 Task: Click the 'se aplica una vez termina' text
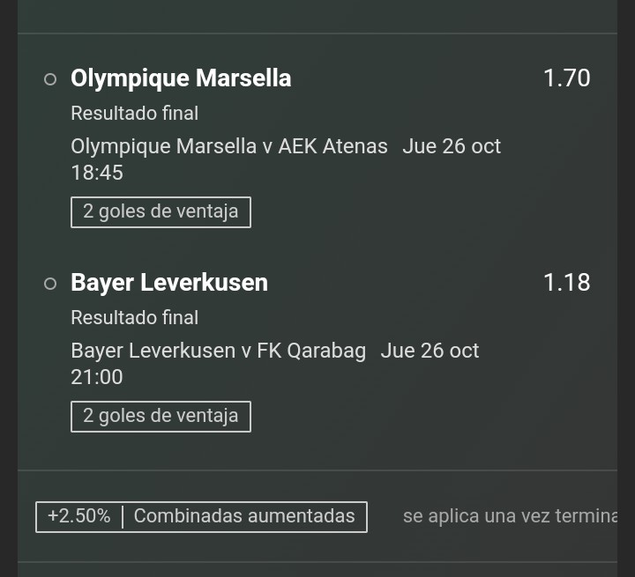click(x=511, y=516)
